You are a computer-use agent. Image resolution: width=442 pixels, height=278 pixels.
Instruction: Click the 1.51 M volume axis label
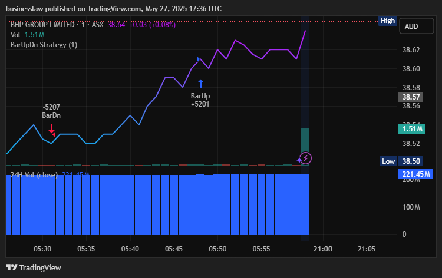coord(411,129)
